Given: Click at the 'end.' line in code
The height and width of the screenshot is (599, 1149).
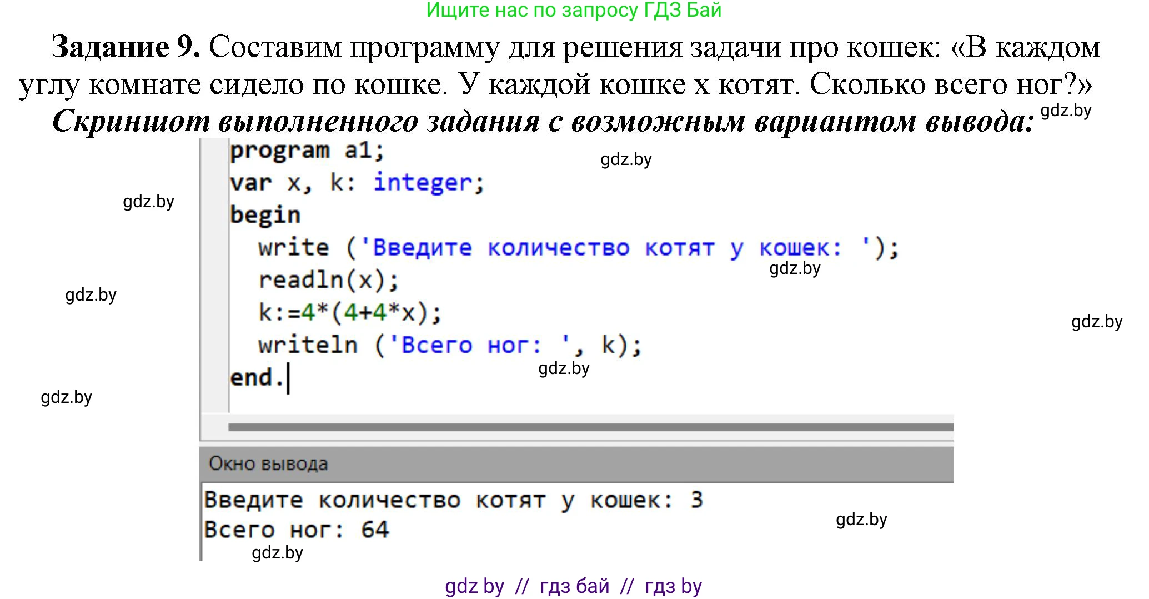Looking at the screenshot, I should pos(257,378).
